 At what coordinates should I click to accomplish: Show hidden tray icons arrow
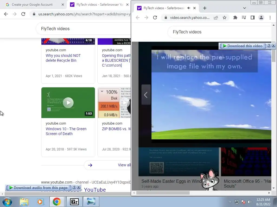tap(230, 202)
